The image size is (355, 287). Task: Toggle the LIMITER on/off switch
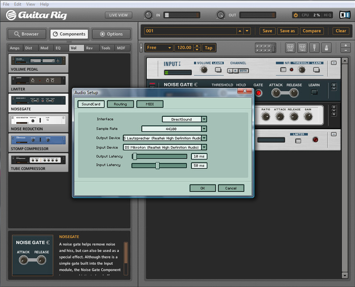[x=298, y=141]
